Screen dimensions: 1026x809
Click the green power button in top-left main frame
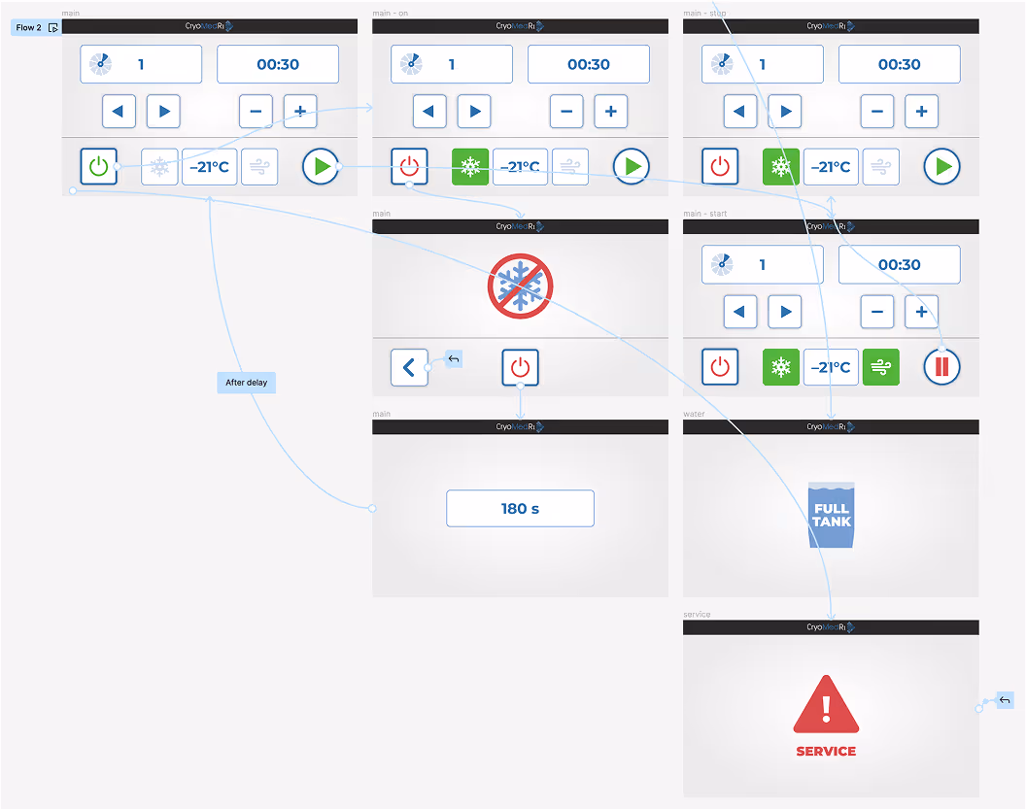(x=99, y=167)
